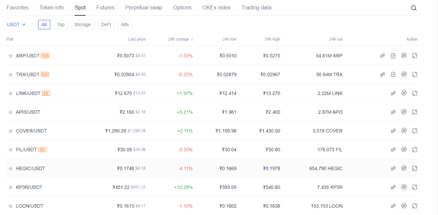Viewport: 438px width, 215px height.
Task: Open the Perpetual swap tab
Action: pyautogui.click(x=144, y=7)
